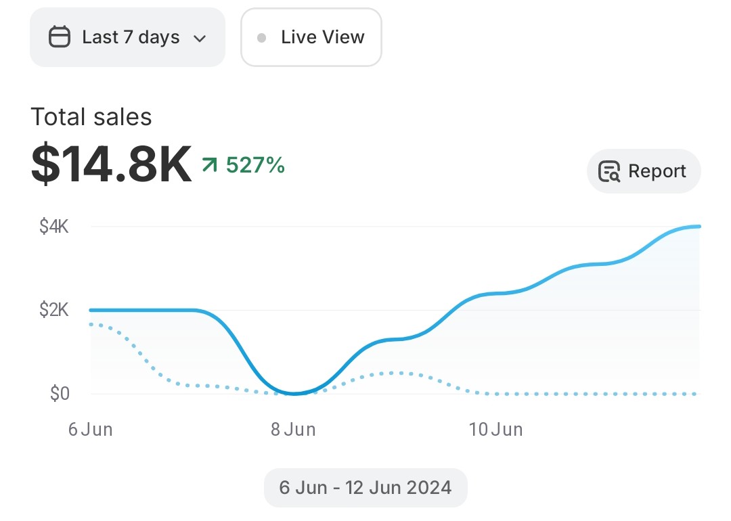Click the green upward trend arrow icon

pyautogui.click(x=210, y=163)
